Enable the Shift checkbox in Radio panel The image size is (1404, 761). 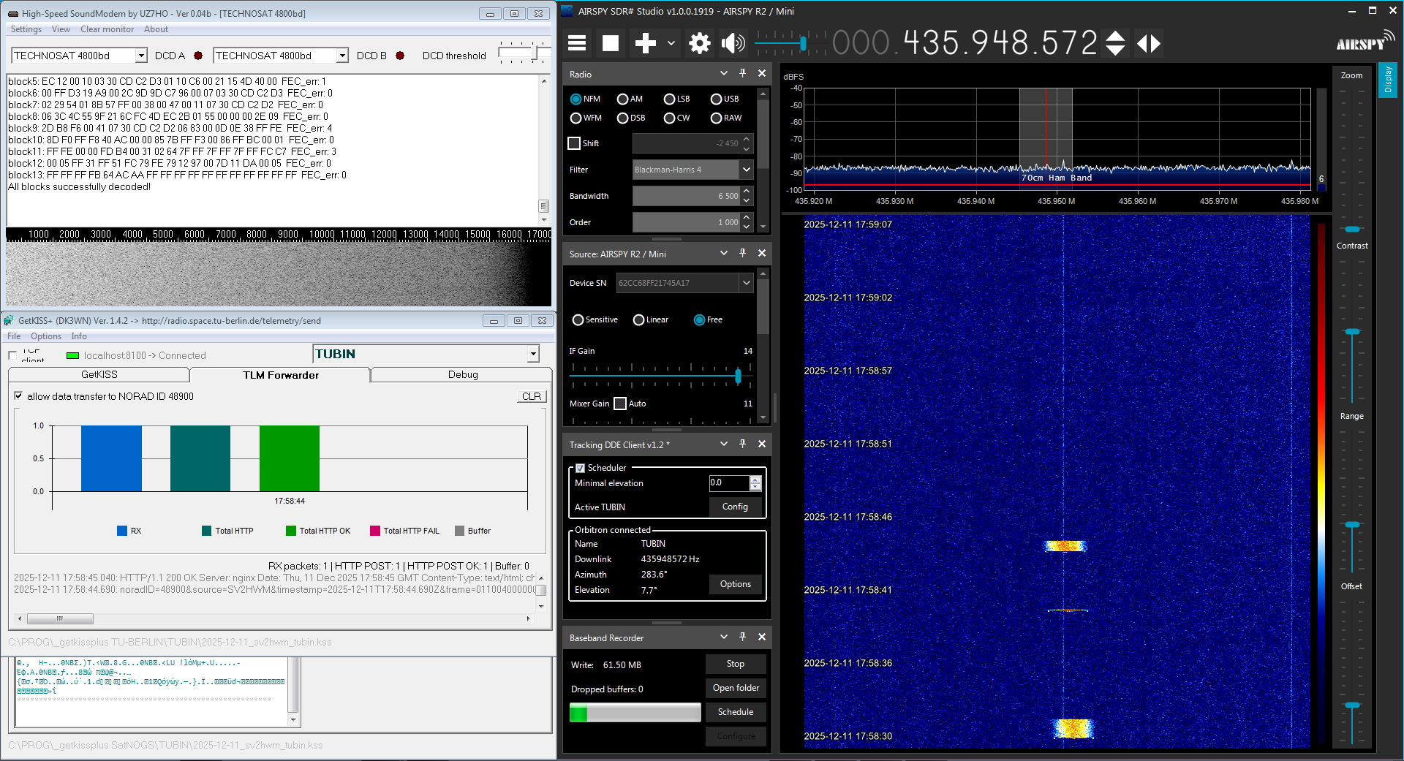click(575, 143)
